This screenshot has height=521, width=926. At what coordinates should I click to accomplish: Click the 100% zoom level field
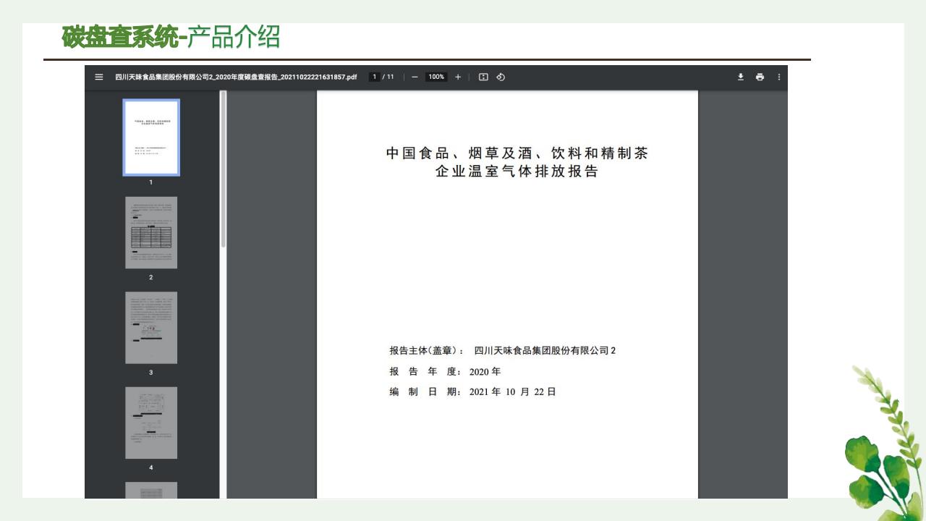click(x=436, y=77)
